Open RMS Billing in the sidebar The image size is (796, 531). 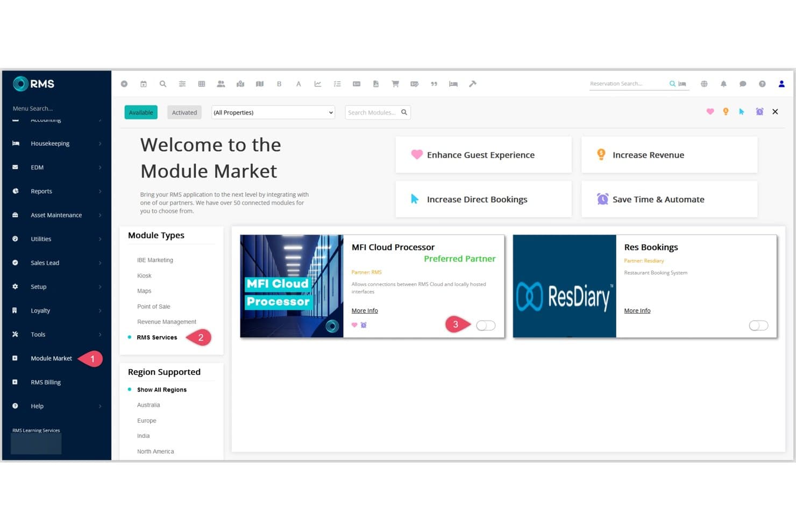(x=46, y=383)
